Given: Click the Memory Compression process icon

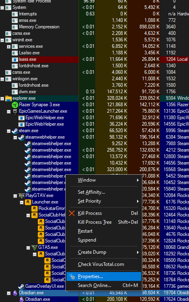Looking at the screenshot, I should [15, 27].
